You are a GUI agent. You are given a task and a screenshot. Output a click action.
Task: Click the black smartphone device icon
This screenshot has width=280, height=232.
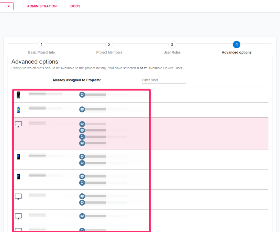18,95
